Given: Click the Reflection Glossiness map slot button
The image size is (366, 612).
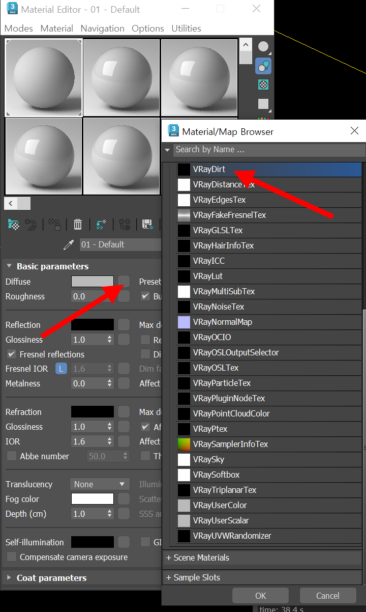Looking at the screenshot, I should pos(124,340).
